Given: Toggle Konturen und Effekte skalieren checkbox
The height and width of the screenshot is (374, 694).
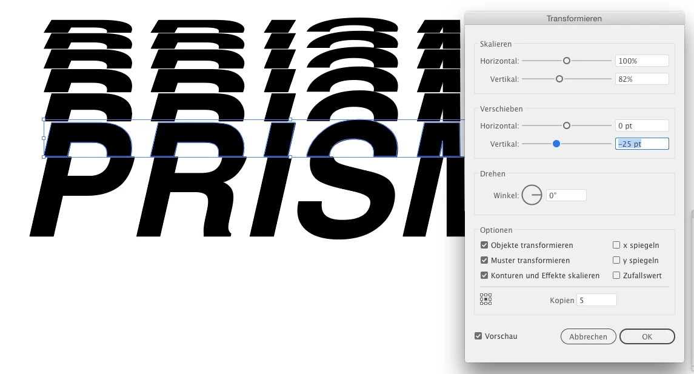Looking at the screenshot, I should [484, 275].
